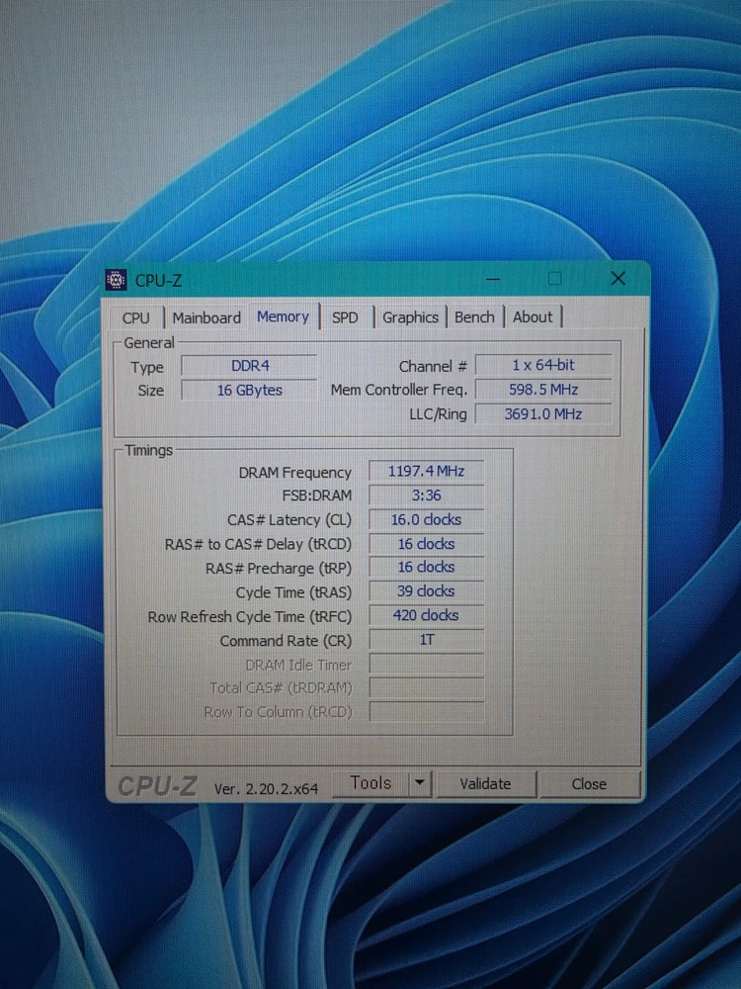Switch to the Graphics tab
This screenshot has height=989, width=741.
pyautogui.click(x=410, y=317)
